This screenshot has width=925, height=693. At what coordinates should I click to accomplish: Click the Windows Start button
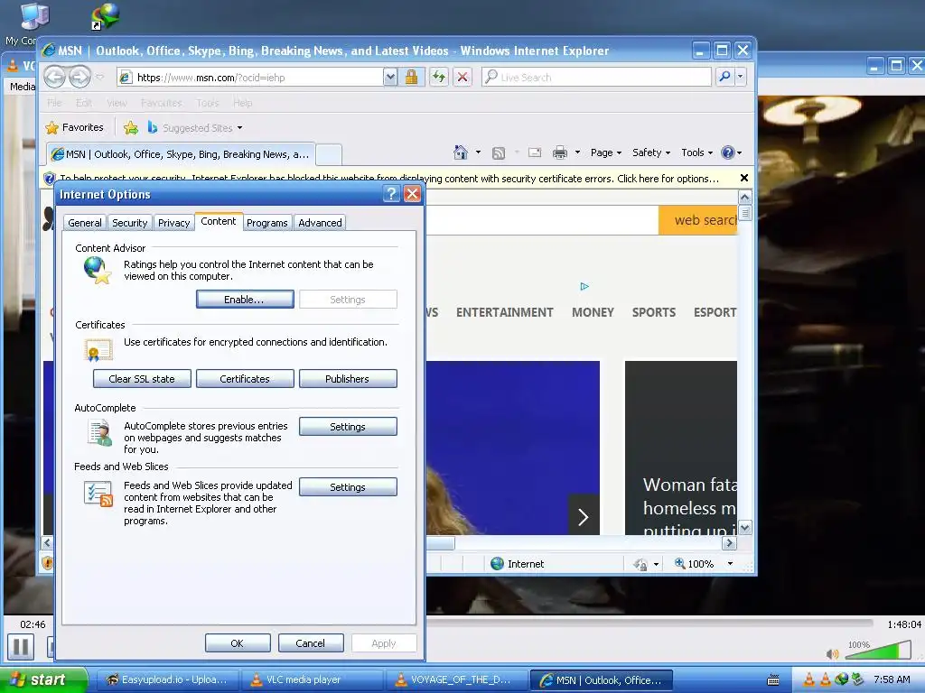pyautogui.click(x=42, y=679)
